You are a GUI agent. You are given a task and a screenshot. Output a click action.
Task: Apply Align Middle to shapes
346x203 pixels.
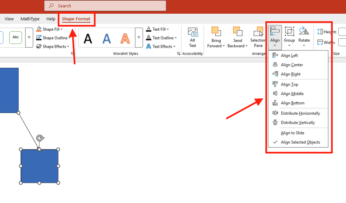pos(292,94)
